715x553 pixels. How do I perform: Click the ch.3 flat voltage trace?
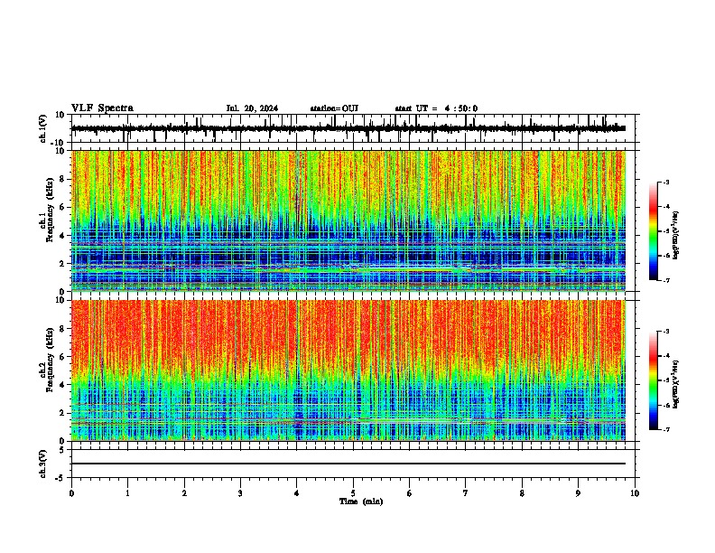pyautogui.click(x=348, y=464)
